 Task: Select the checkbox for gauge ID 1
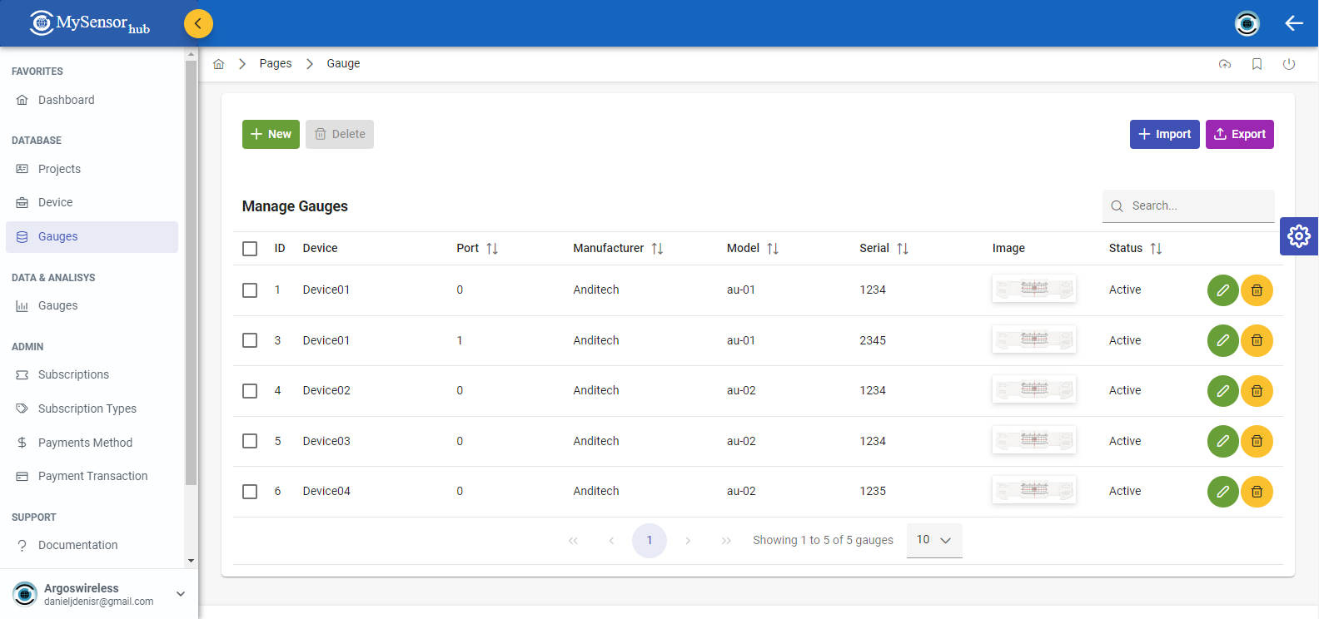[x=250, y=290]
